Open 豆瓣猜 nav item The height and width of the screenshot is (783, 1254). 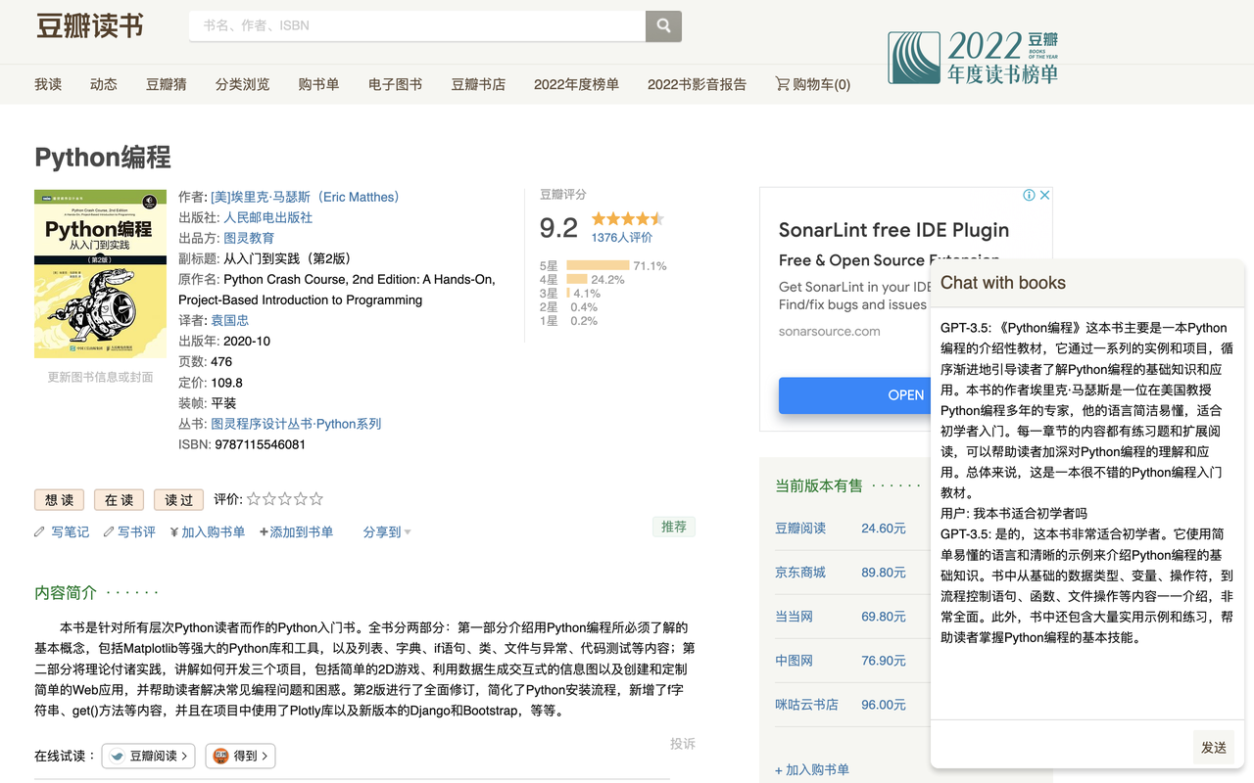tap(167, 84)
